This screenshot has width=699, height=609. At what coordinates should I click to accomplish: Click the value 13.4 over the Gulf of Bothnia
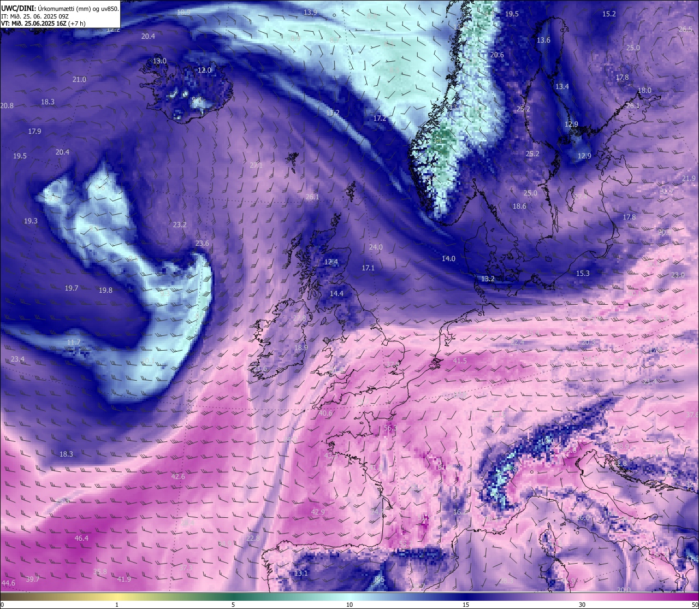click(x=562, y=87)
